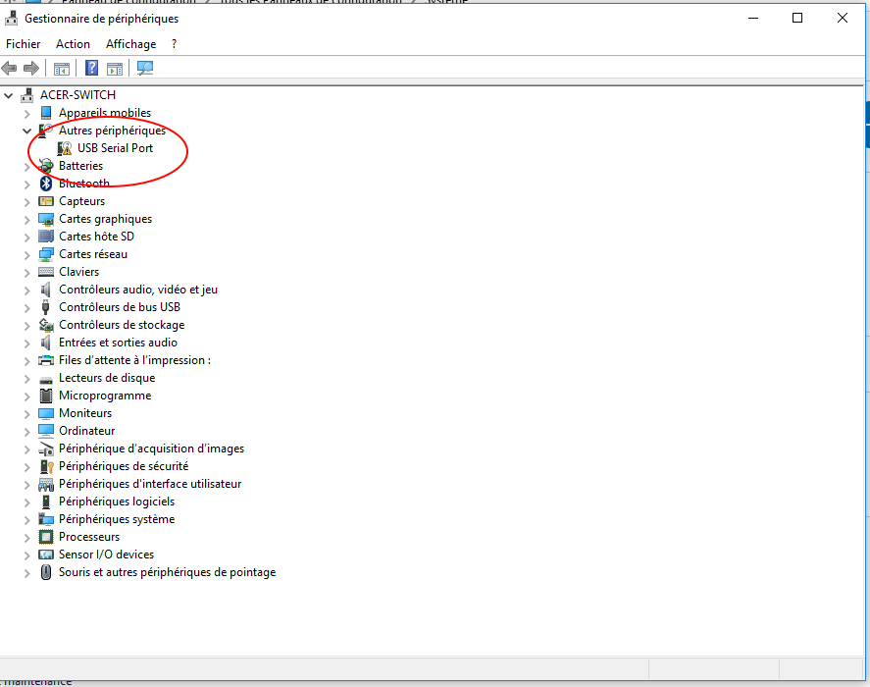Click the Back arrow toolbar icon
Screen dimensions: 870x687
(x=10, y=68)
